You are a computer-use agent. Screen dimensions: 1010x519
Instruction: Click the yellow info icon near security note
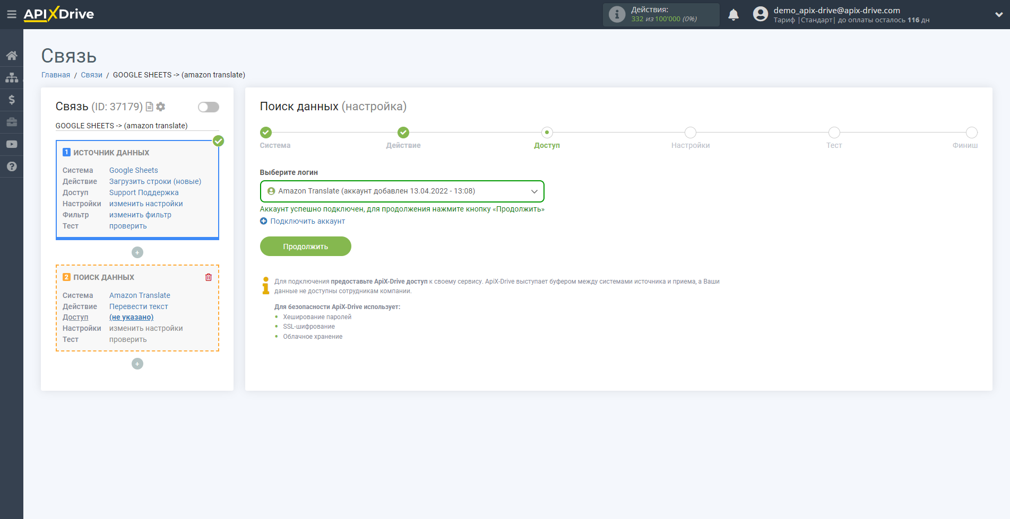[x=266, y=285]
